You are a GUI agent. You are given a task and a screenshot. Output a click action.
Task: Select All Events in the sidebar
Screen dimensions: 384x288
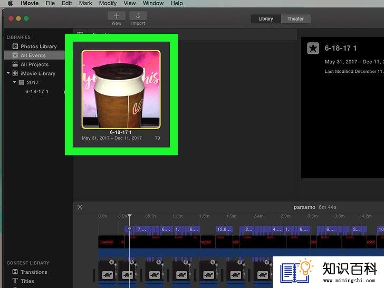[34, 55]
